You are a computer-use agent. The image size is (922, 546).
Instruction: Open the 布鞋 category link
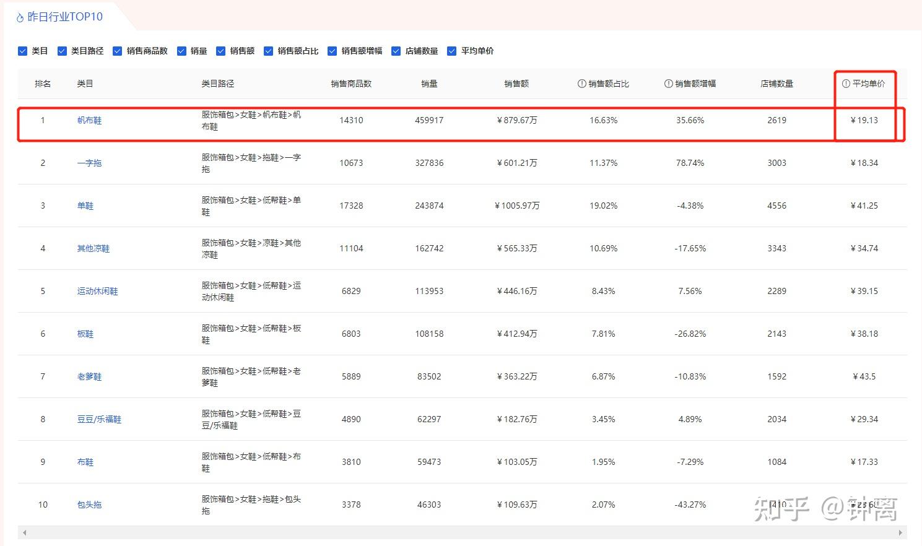85,462
